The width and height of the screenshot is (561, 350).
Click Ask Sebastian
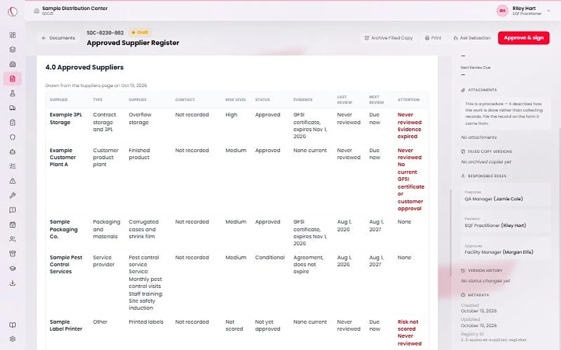(472, 38)
